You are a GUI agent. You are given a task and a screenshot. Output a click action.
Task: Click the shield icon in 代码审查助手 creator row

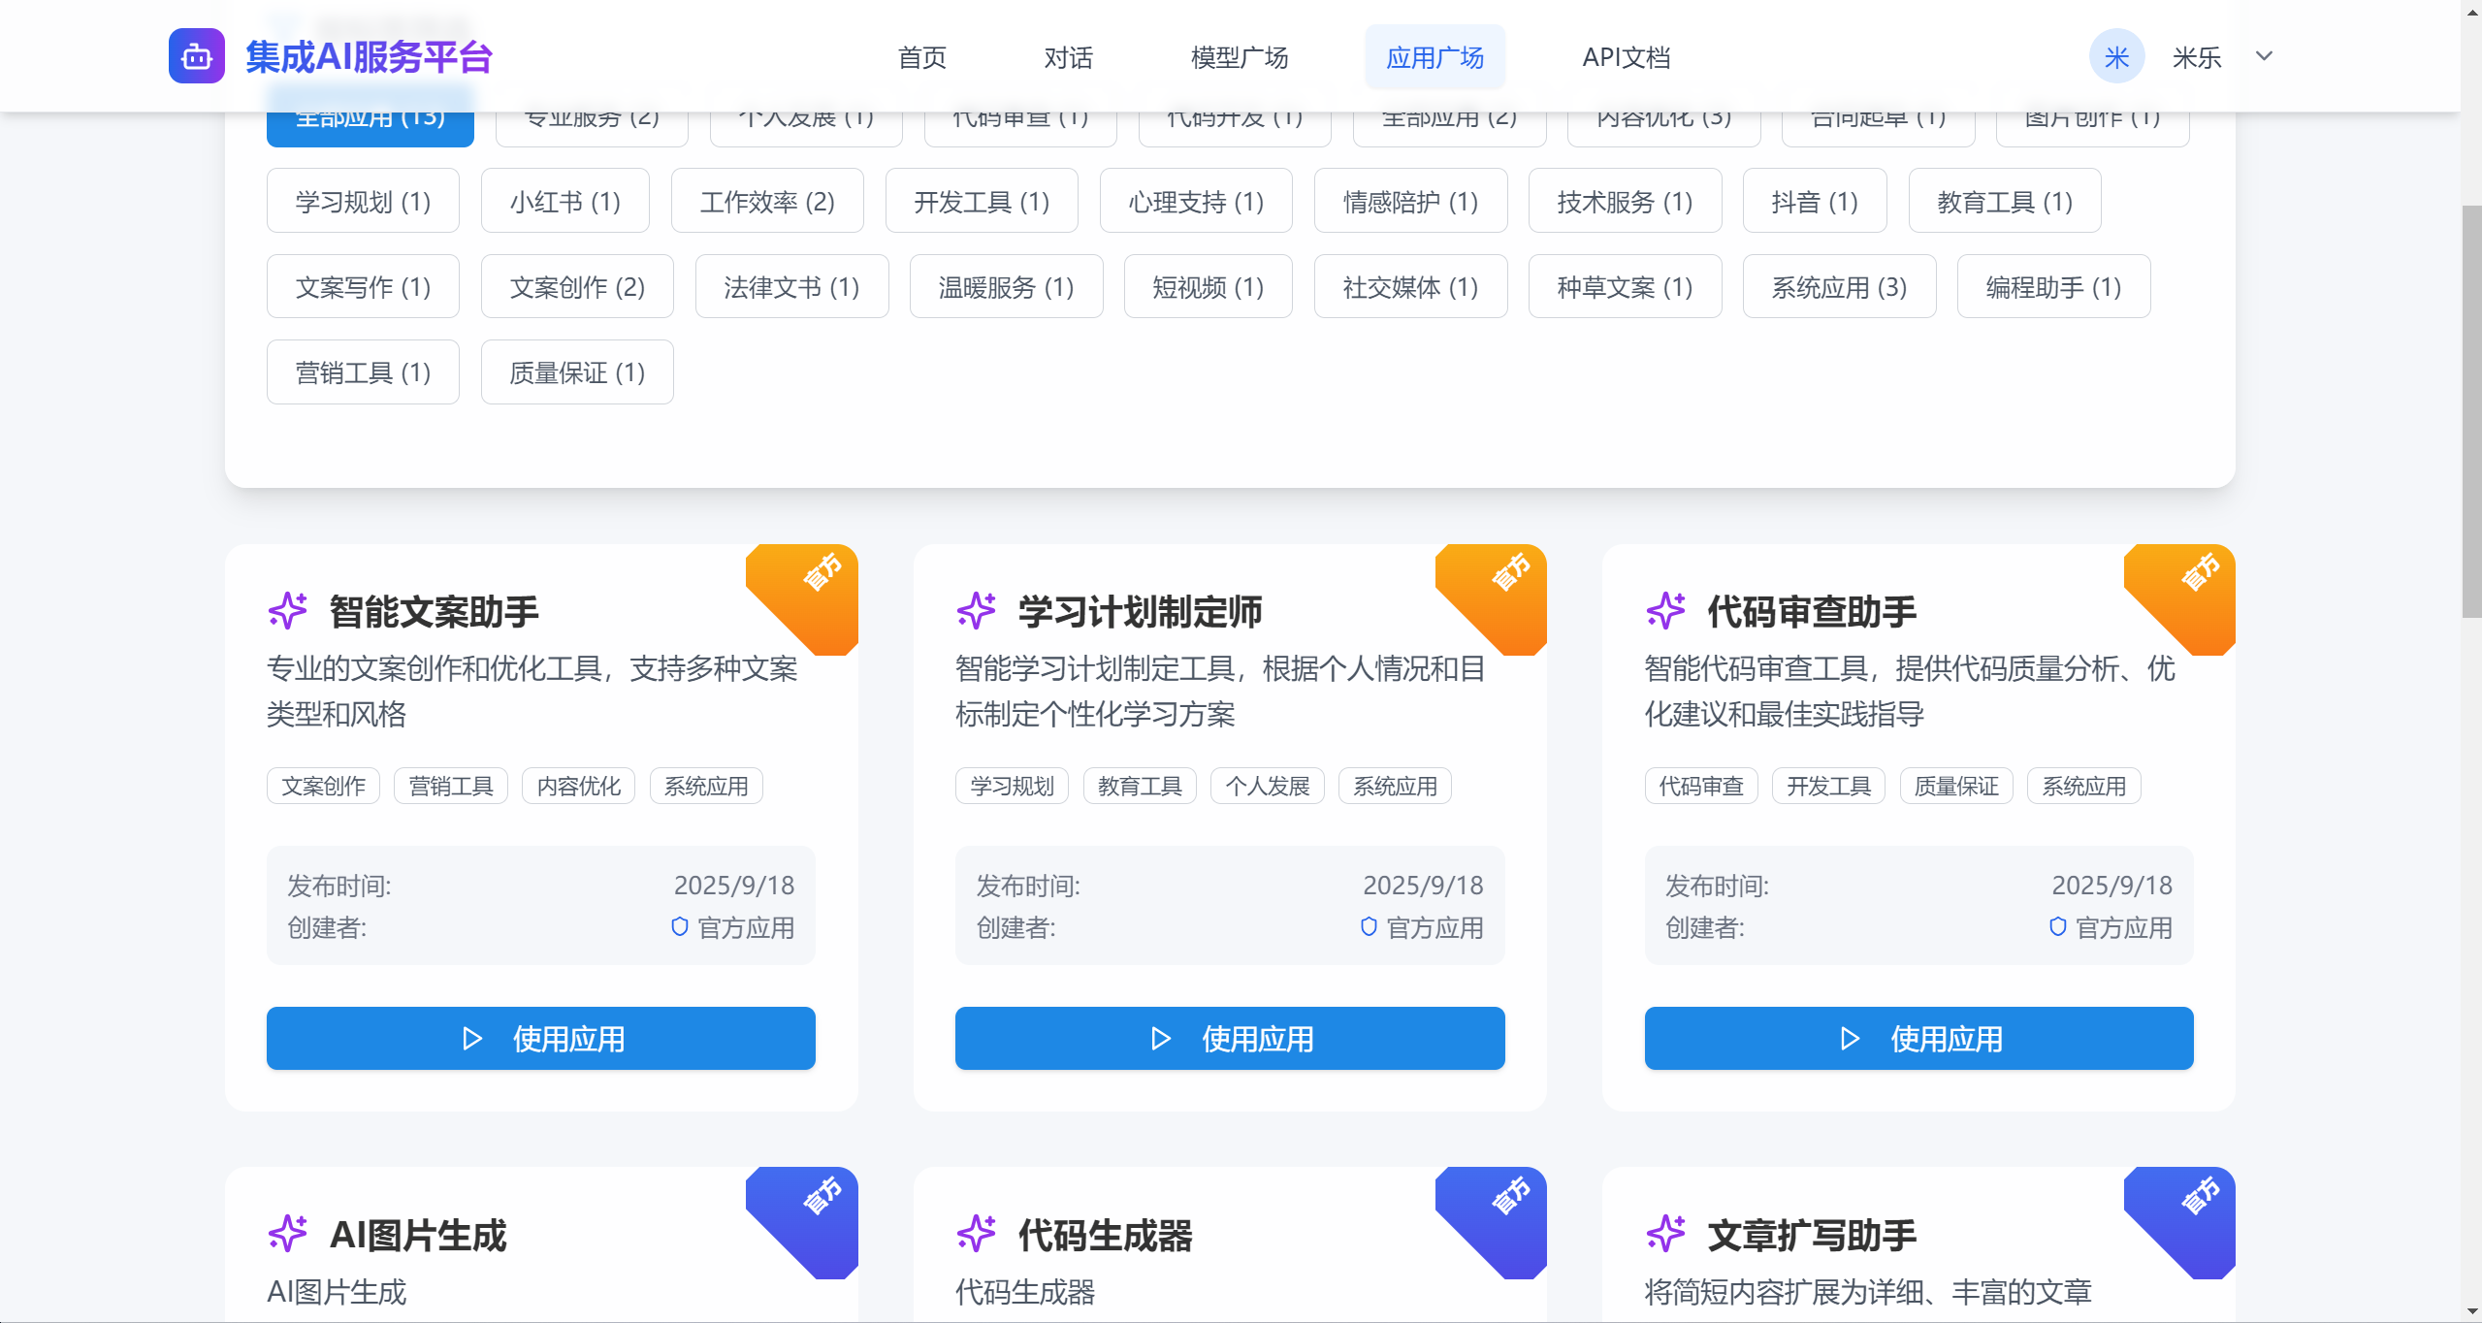pos(2057,927)
